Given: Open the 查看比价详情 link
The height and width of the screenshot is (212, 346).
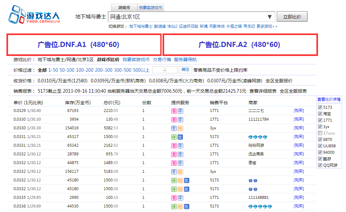Looking at the screenshot, I should point(329,99).
